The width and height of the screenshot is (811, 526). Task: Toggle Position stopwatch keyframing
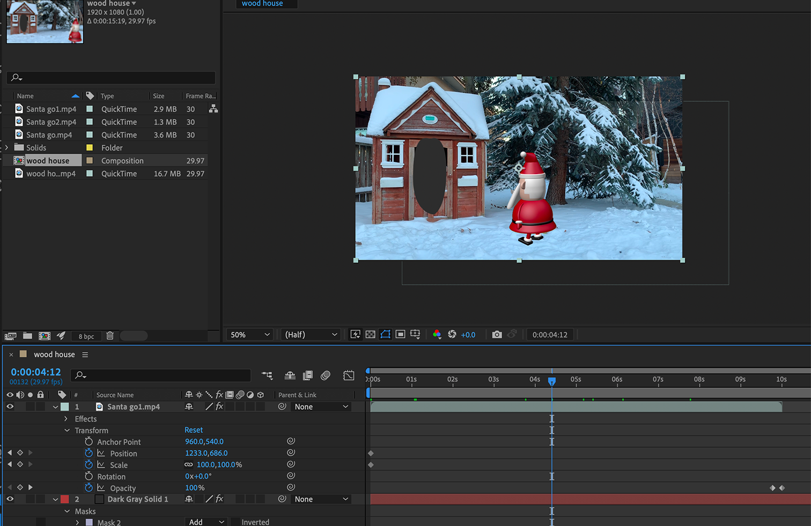coord(89,453)
